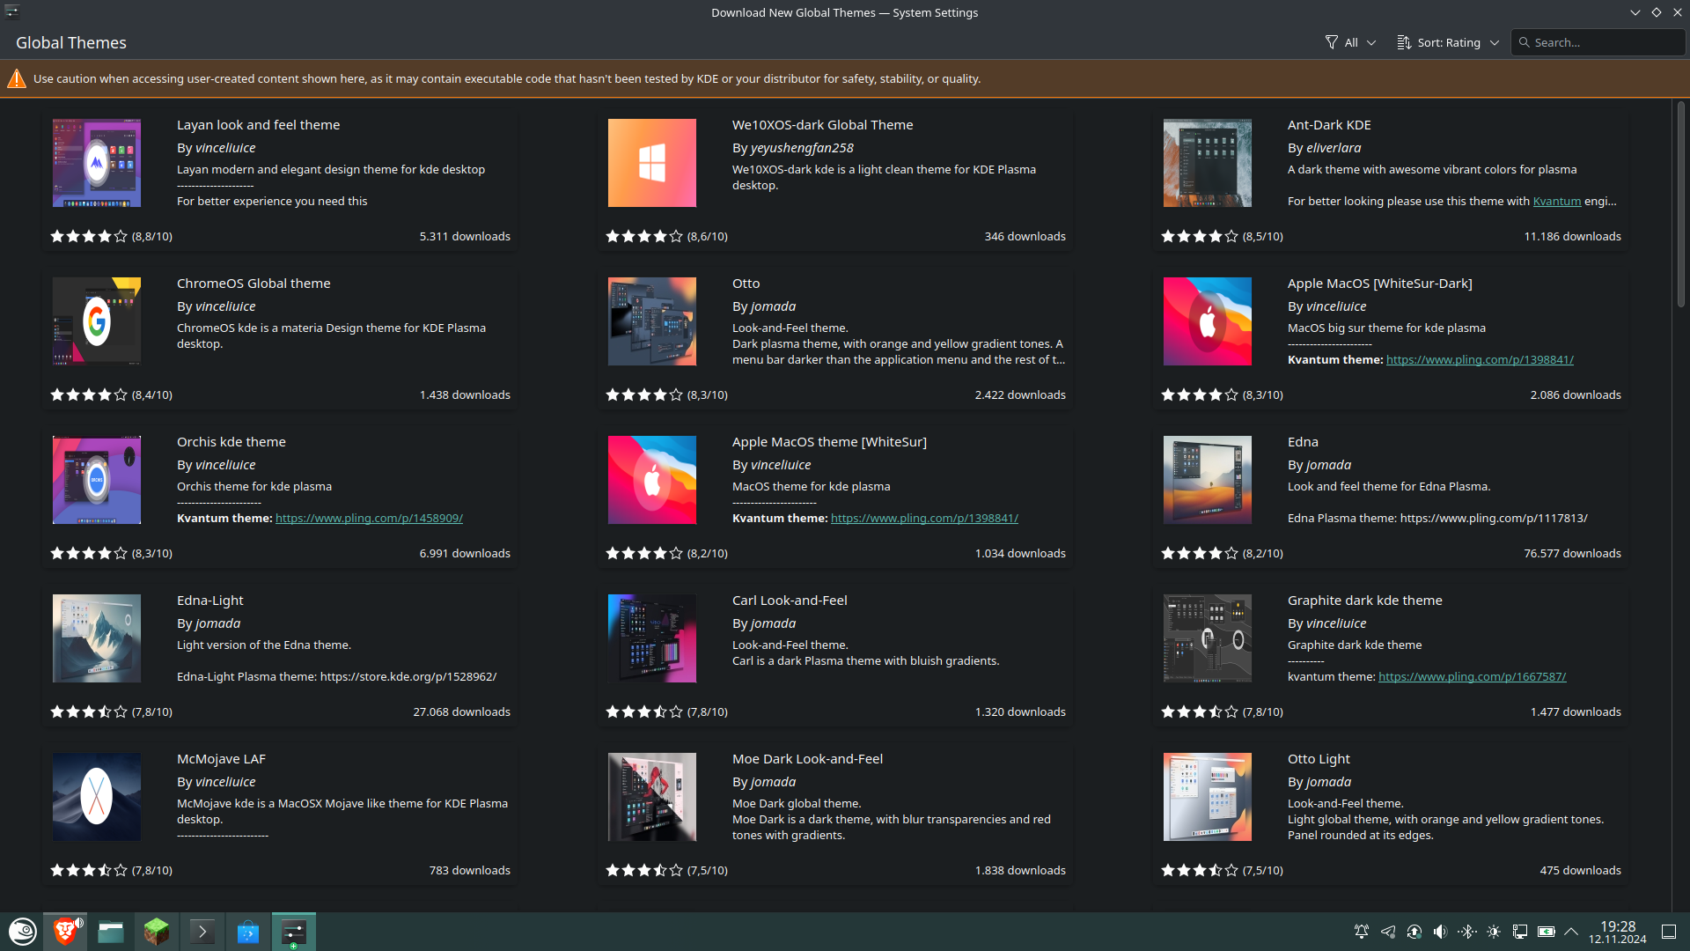Expand hidden system tray icons arrow
Screen dimensions: 1690x951
pos(1571,932)
